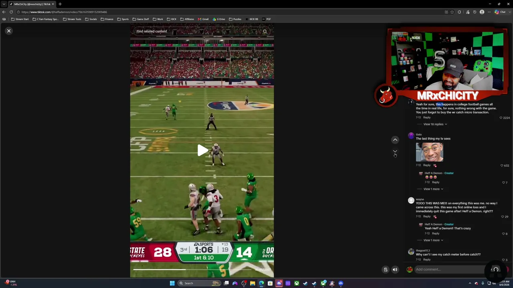Open thegoat17_1's profile avatar

click(411, 252)
